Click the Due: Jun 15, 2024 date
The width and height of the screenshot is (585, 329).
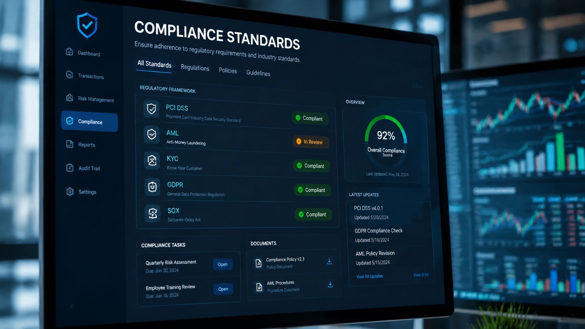pos(162,295)
